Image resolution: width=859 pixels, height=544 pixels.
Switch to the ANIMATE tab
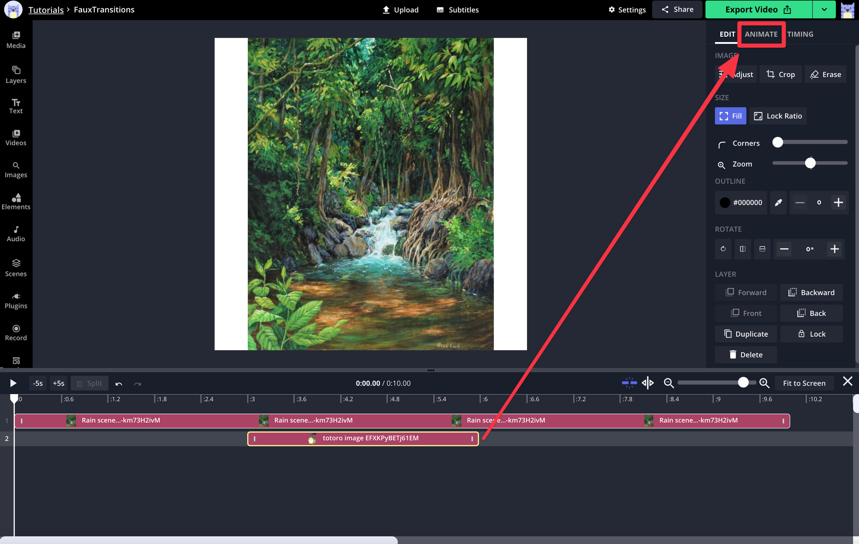[761, 34]
